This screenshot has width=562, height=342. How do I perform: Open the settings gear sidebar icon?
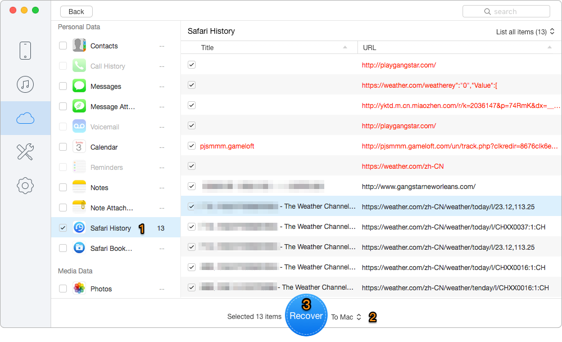pyautogui.click(x=25, y=186)
